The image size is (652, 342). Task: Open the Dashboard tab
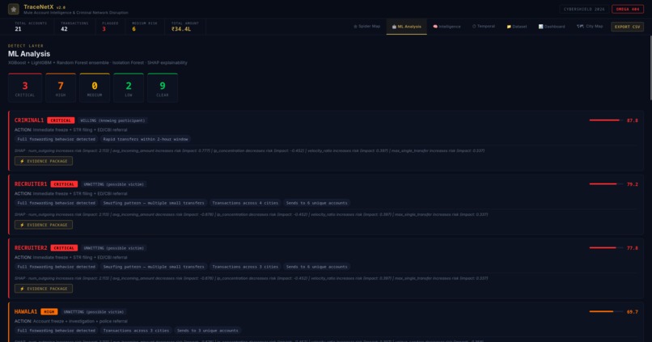pos(552,26)
